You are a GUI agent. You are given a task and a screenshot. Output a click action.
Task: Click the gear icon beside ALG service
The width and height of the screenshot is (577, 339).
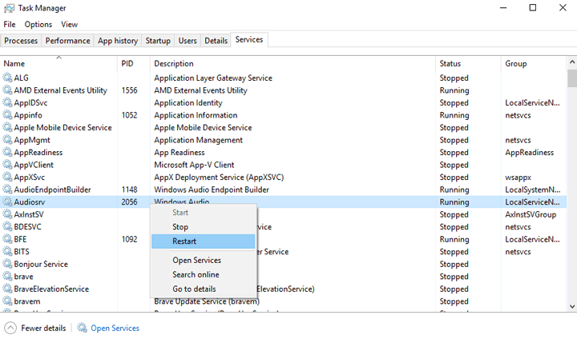(x=8, y=78)
